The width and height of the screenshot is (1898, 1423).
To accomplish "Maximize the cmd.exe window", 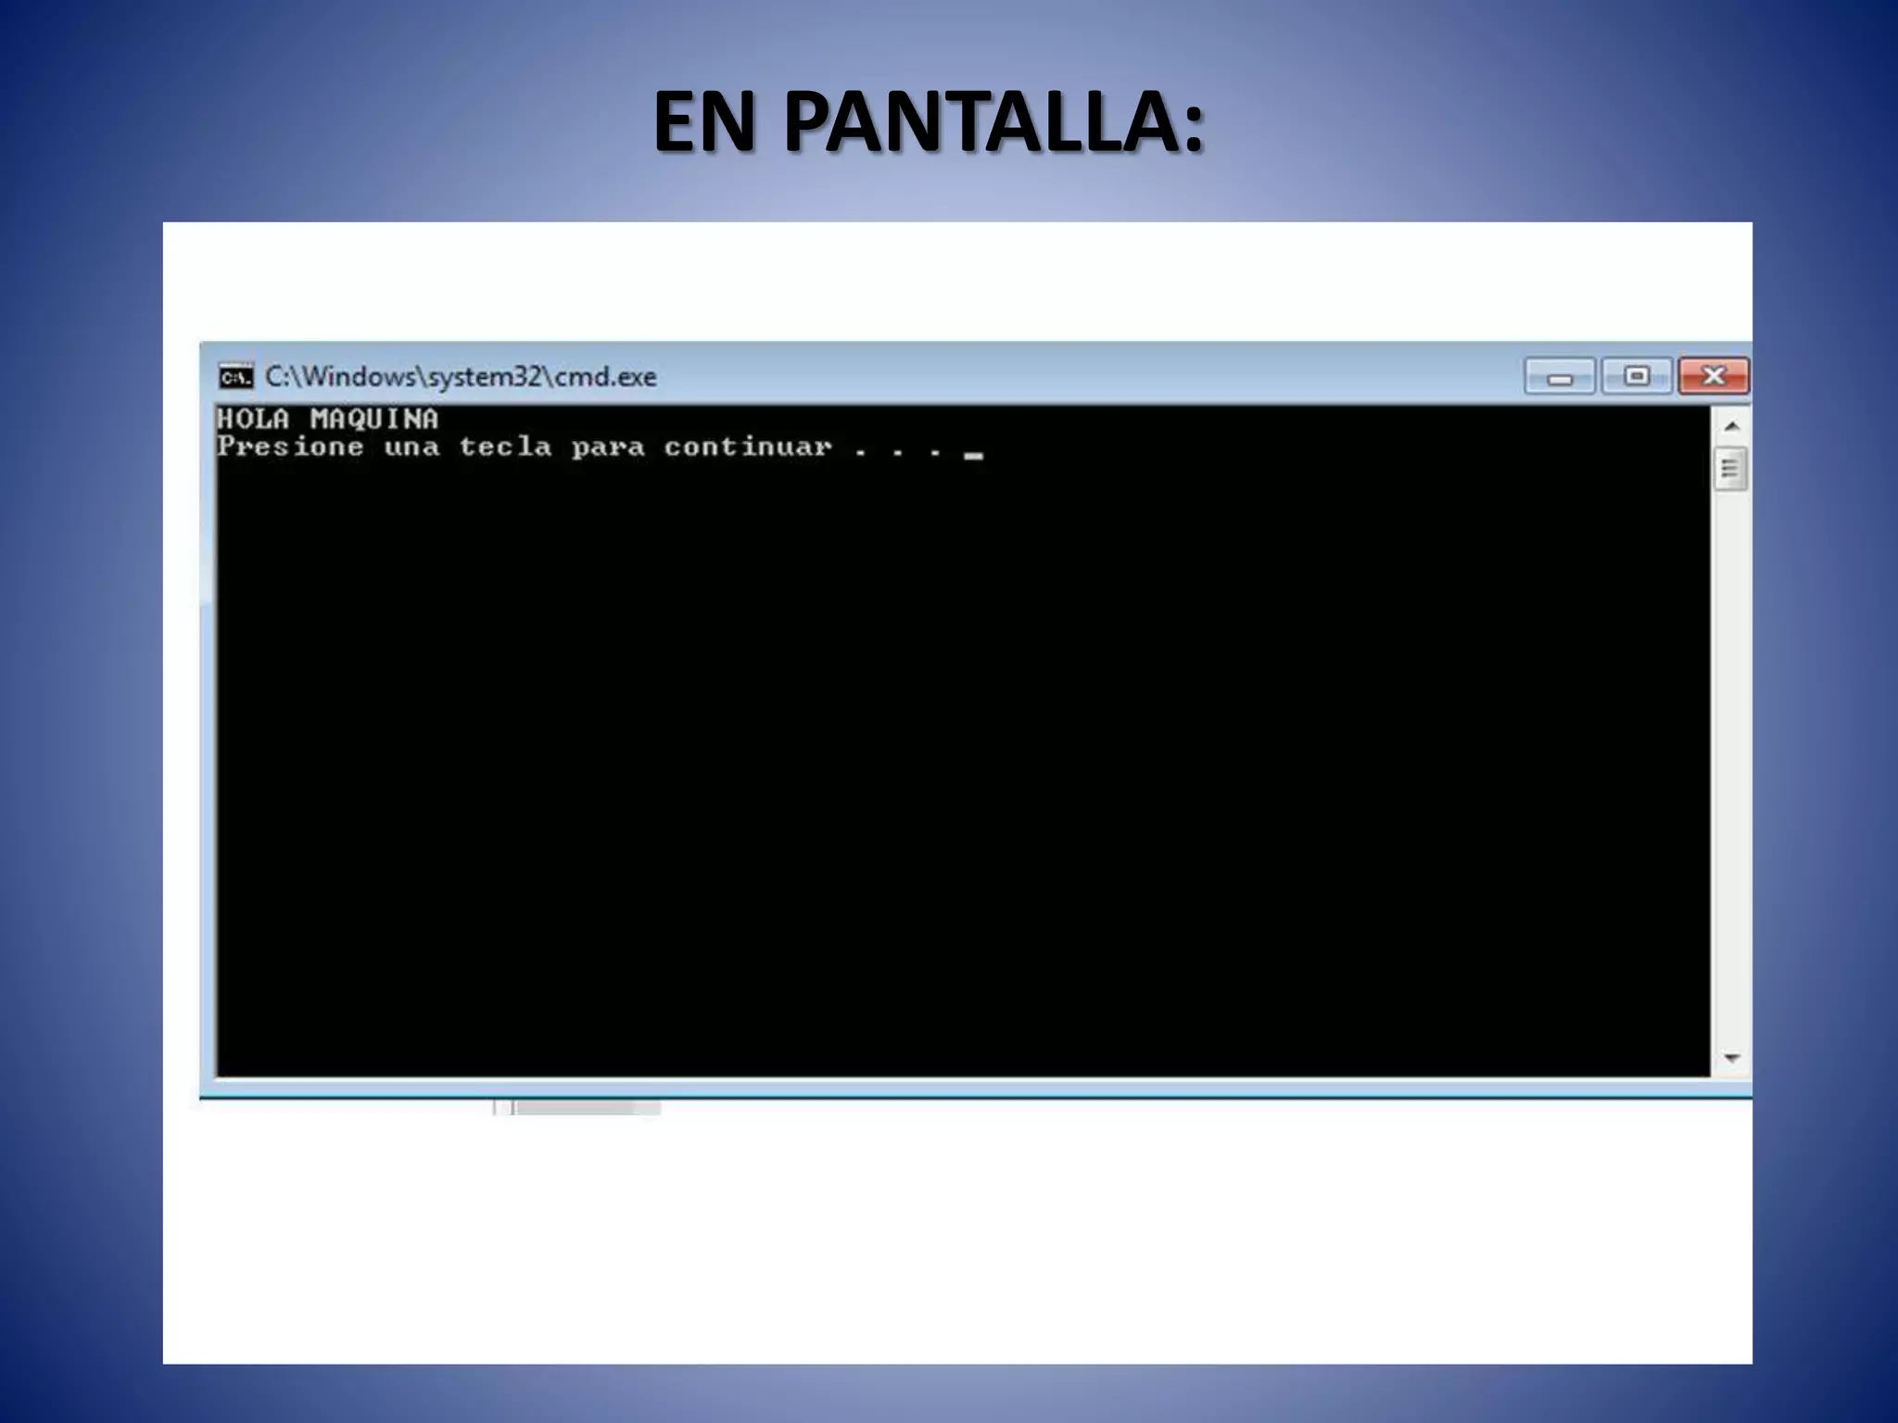I will (x=1637, y=376).
